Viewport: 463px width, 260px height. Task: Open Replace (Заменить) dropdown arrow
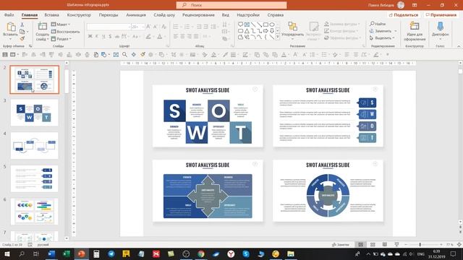[396, 31]
